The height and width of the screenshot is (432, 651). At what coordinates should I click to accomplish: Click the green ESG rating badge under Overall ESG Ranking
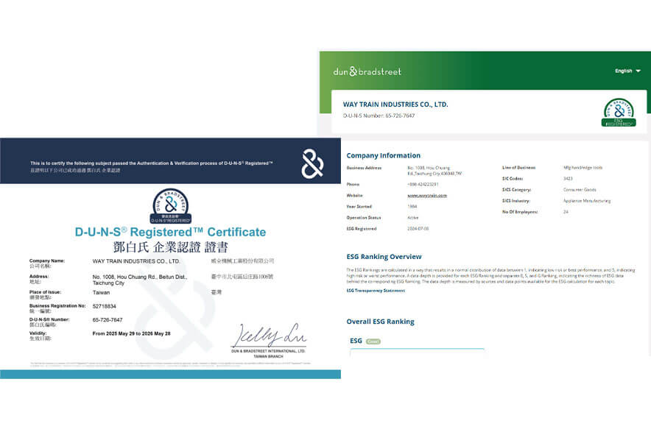pyautogui.click(x=373, y=341)
